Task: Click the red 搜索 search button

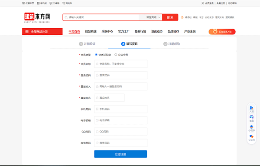Action: point(170,17)
